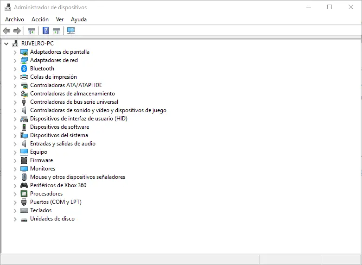362x265 pixels.
Task: Open the Ver menu
Action: (60, 19)
